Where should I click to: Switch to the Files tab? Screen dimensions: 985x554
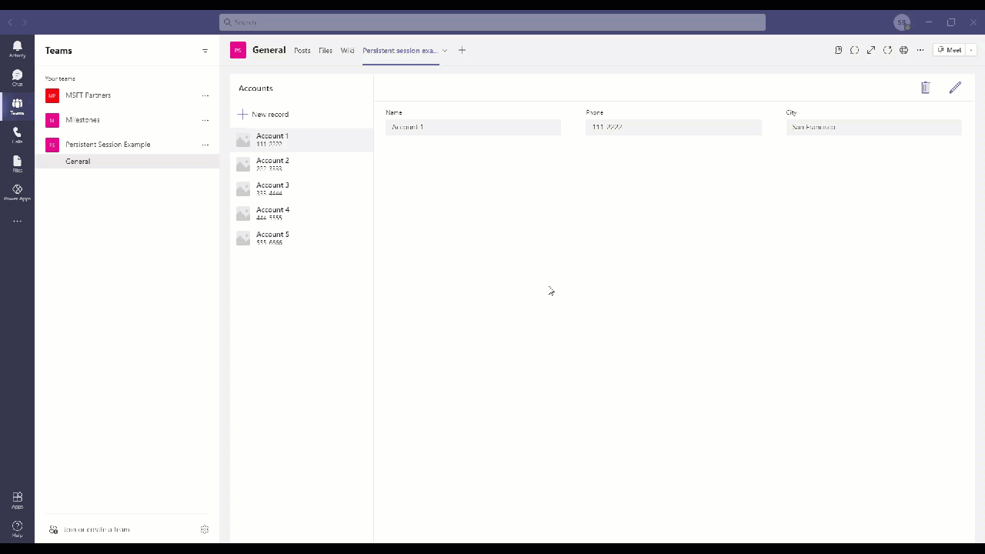pyautogui.click(x=326, y=51)
